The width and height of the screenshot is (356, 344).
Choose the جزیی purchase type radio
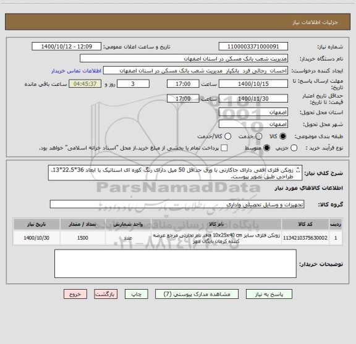pyautogui.click(x=294, y=148)
